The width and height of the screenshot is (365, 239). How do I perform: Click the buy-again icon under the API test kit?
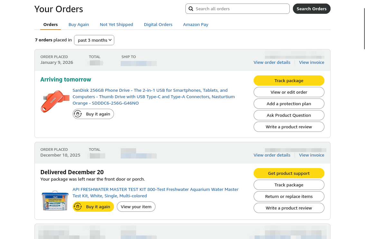point(78,207)
